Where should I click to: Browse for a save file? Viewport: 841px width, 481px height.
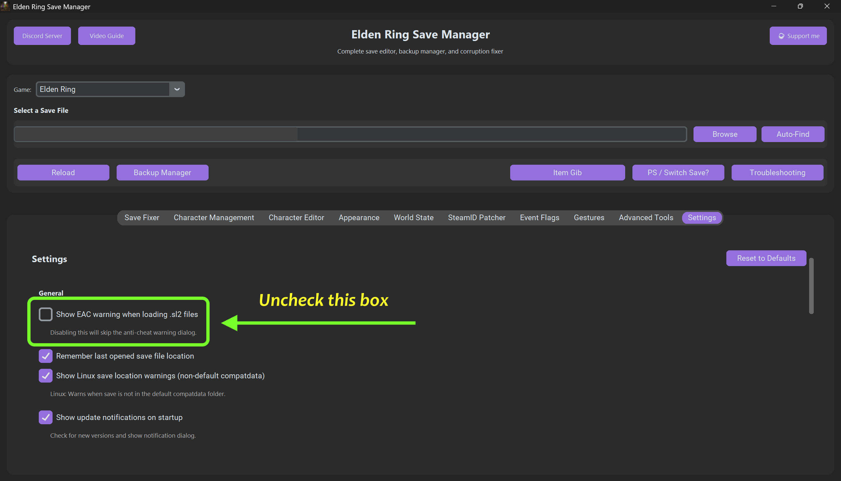click(x=725, y=134)
